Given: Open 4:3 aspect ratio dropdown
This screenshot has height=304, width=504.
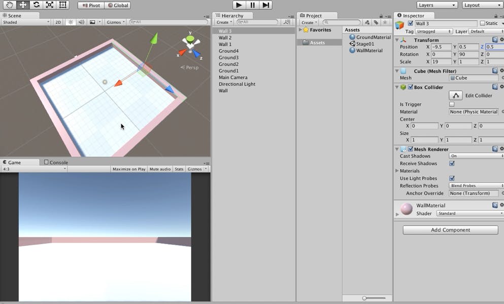Looking at the screenshot, I should point(34,169).
